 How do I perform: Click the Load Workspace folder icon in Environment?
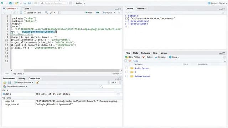click(x=5, y=82)
